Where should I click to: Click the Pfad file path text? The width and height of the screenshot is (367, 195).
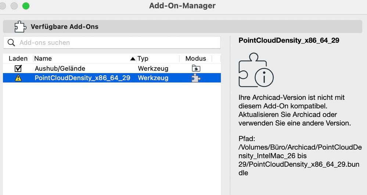tap(300, 156)
